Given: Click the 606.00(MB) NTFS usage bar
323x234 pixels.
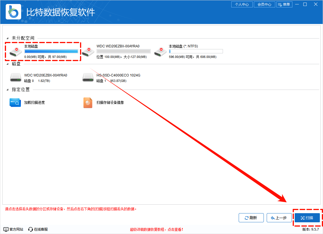Looking at the screenshot, I should [x=196, y=51].
